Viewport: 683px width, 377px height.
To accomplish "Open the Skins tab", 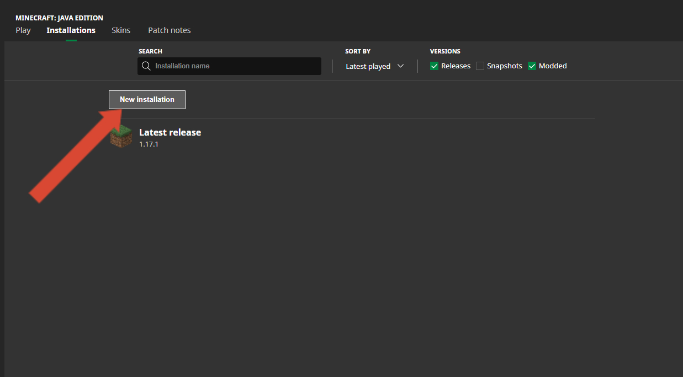I will 121,30.
